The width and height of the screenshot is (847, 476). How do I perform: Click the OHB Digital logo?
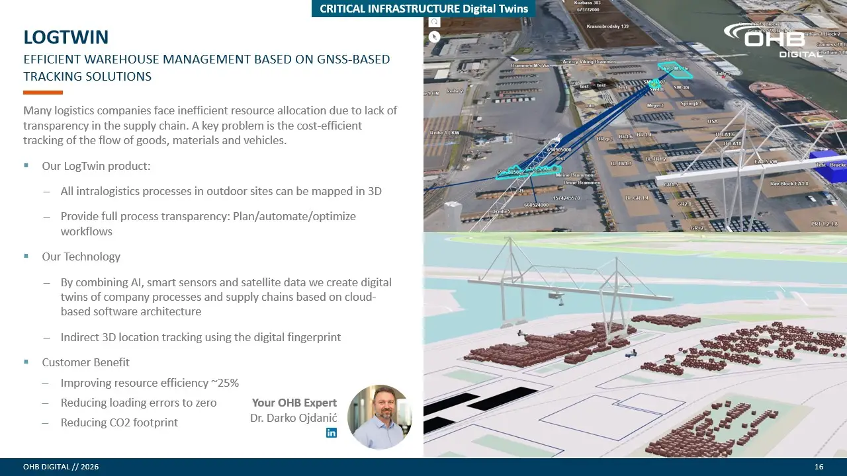click(x=773, y=40)
